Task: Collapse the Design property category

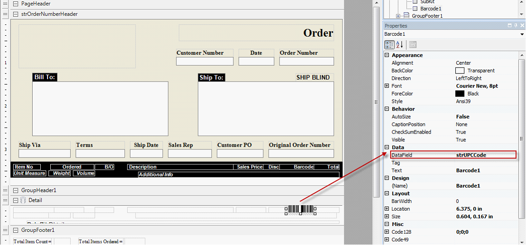Action: tap(387, 178)
